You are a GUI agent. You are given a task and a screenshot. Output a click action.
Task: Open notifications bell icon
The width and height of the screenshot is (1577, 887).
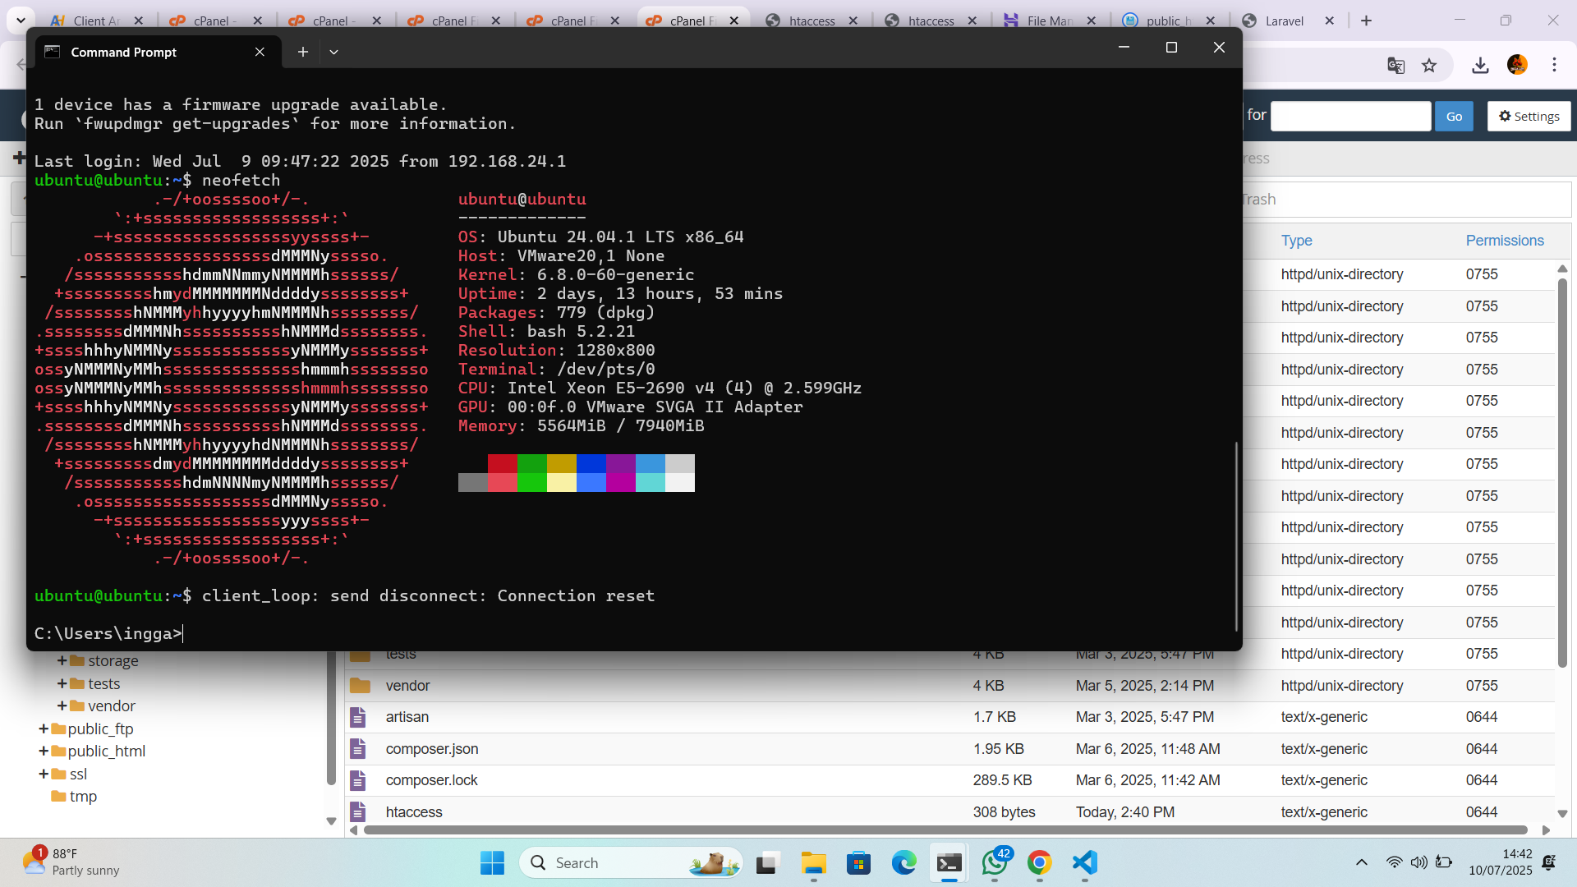click(x=1549, y=862)
